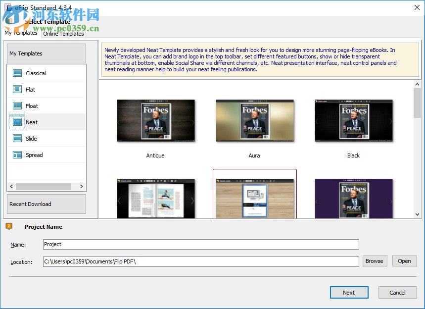Select the Aura template thumbnail
This screenshot has height=309, width=425.
pyautogui.click(x=254, y=120)
